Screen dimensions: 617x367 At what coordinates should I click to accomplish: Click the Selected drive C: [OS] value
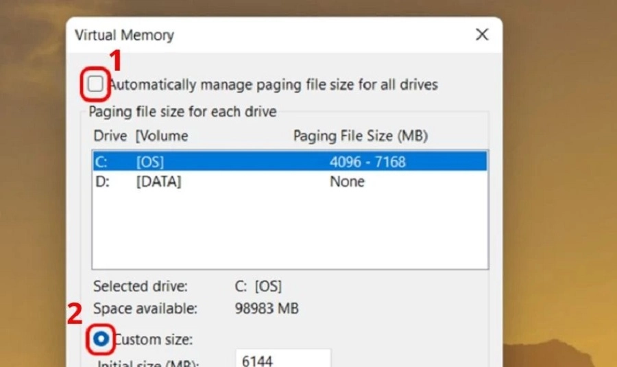pos(258,286)
